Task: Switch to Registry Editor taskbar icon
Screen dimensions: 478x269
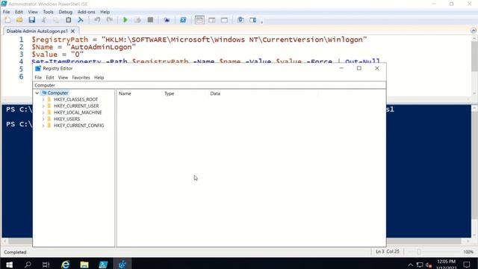Action: point(122,264)
